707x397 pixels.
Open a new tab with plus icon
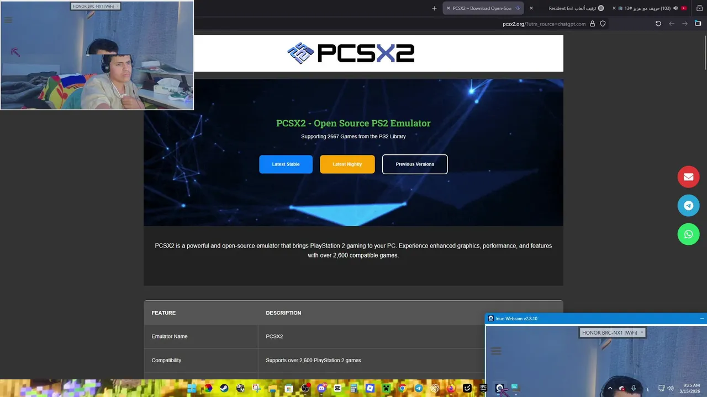tap(434, 8)
